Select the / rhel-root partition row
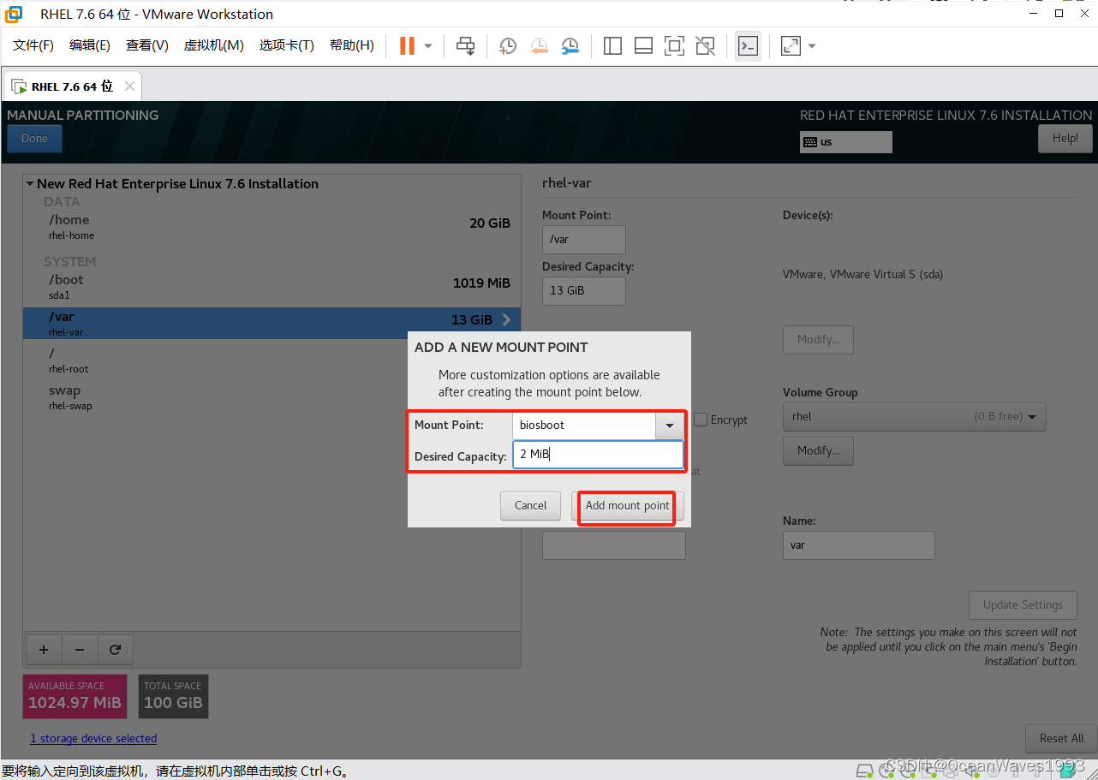1098x780 pixels. pyautogui.click(x=272, y=360)
